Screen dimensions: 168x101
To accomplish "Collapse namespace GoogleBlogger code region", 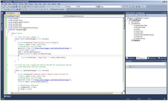I will (7, 30).
